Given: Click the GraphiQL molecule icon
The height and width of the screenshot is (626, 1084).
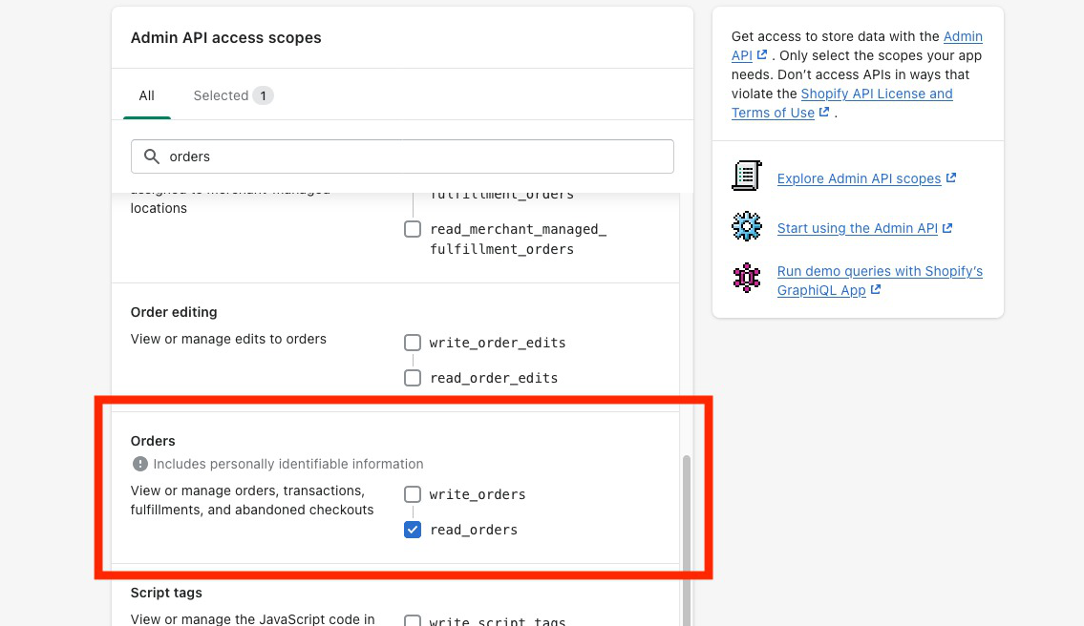Looking at the screenshot, I should click(x=746, y=278).
